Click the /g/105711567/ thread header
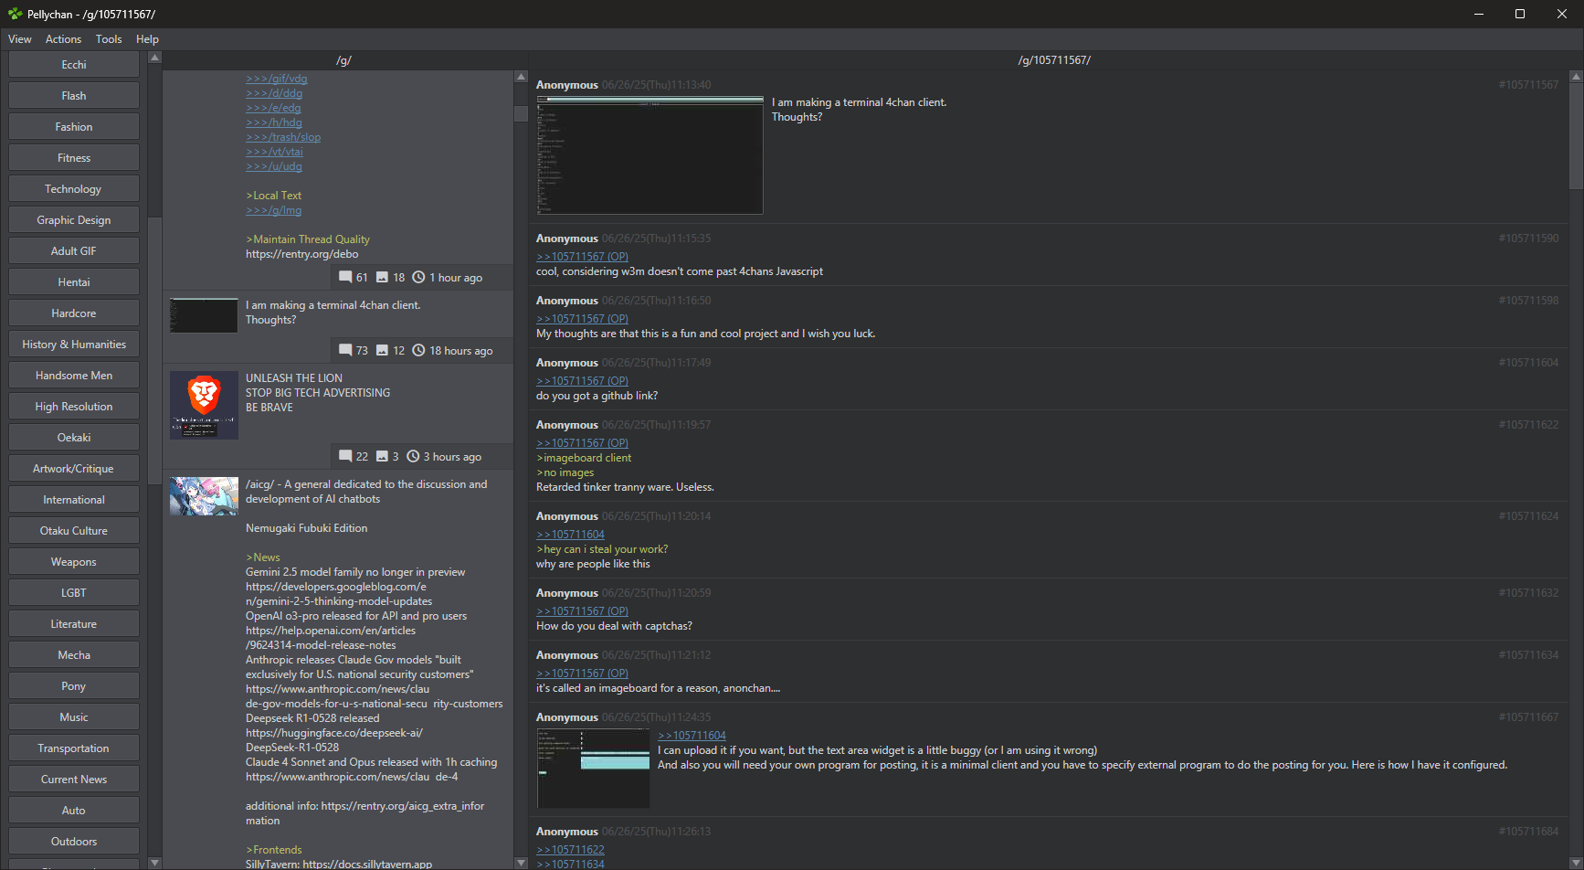 [x=1054, y=60]
